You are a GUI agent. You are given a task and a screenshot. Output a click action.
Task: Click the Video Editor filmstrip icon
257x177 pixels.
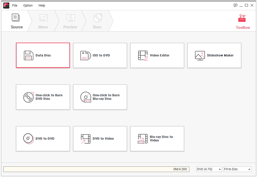(143, 55)
